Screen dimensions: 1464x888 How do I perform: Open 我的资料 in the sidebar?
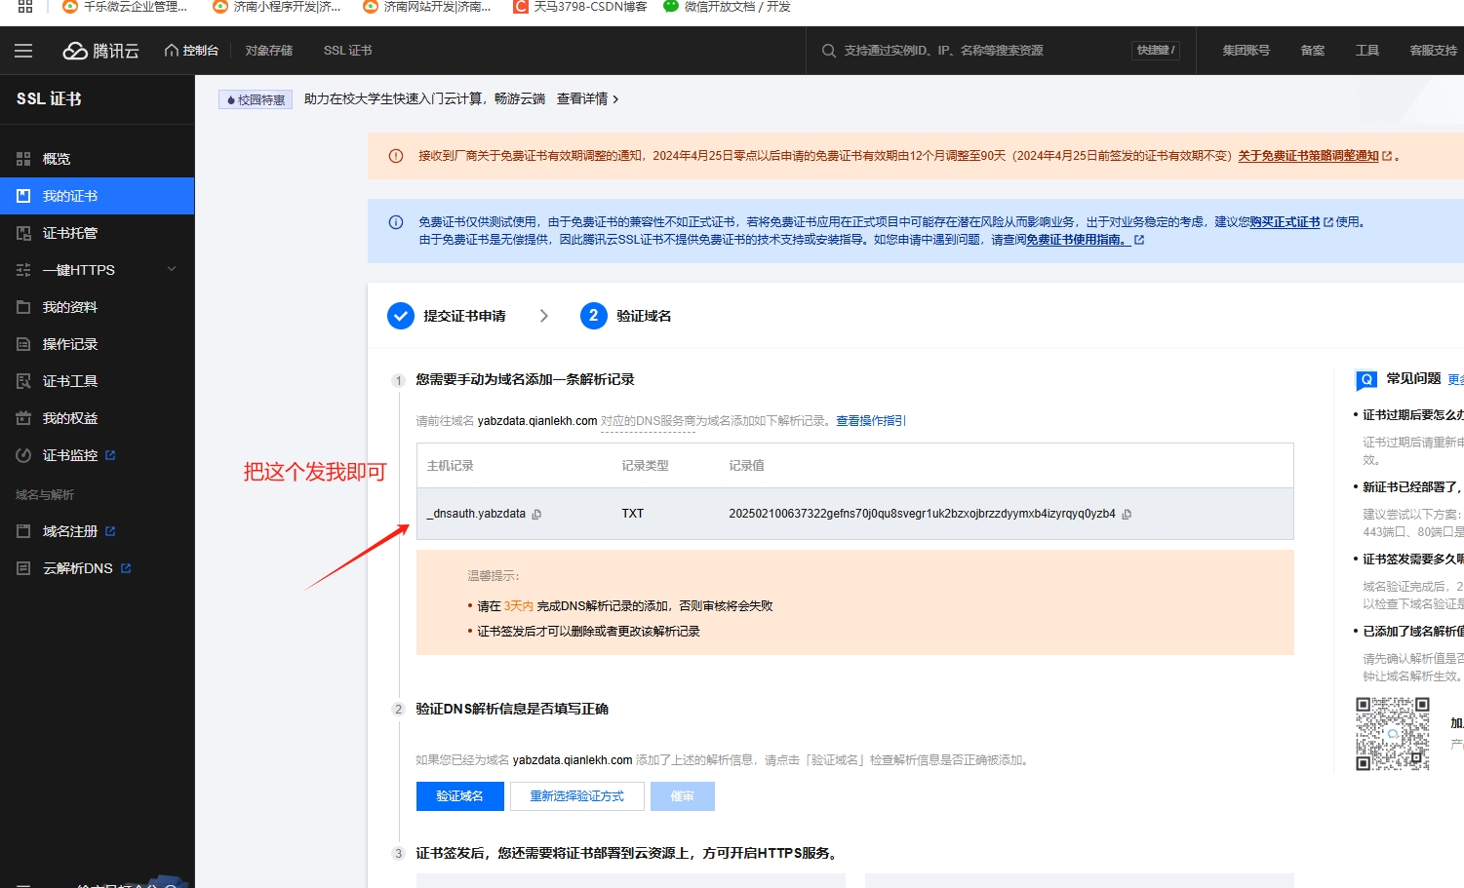point(97,307)
